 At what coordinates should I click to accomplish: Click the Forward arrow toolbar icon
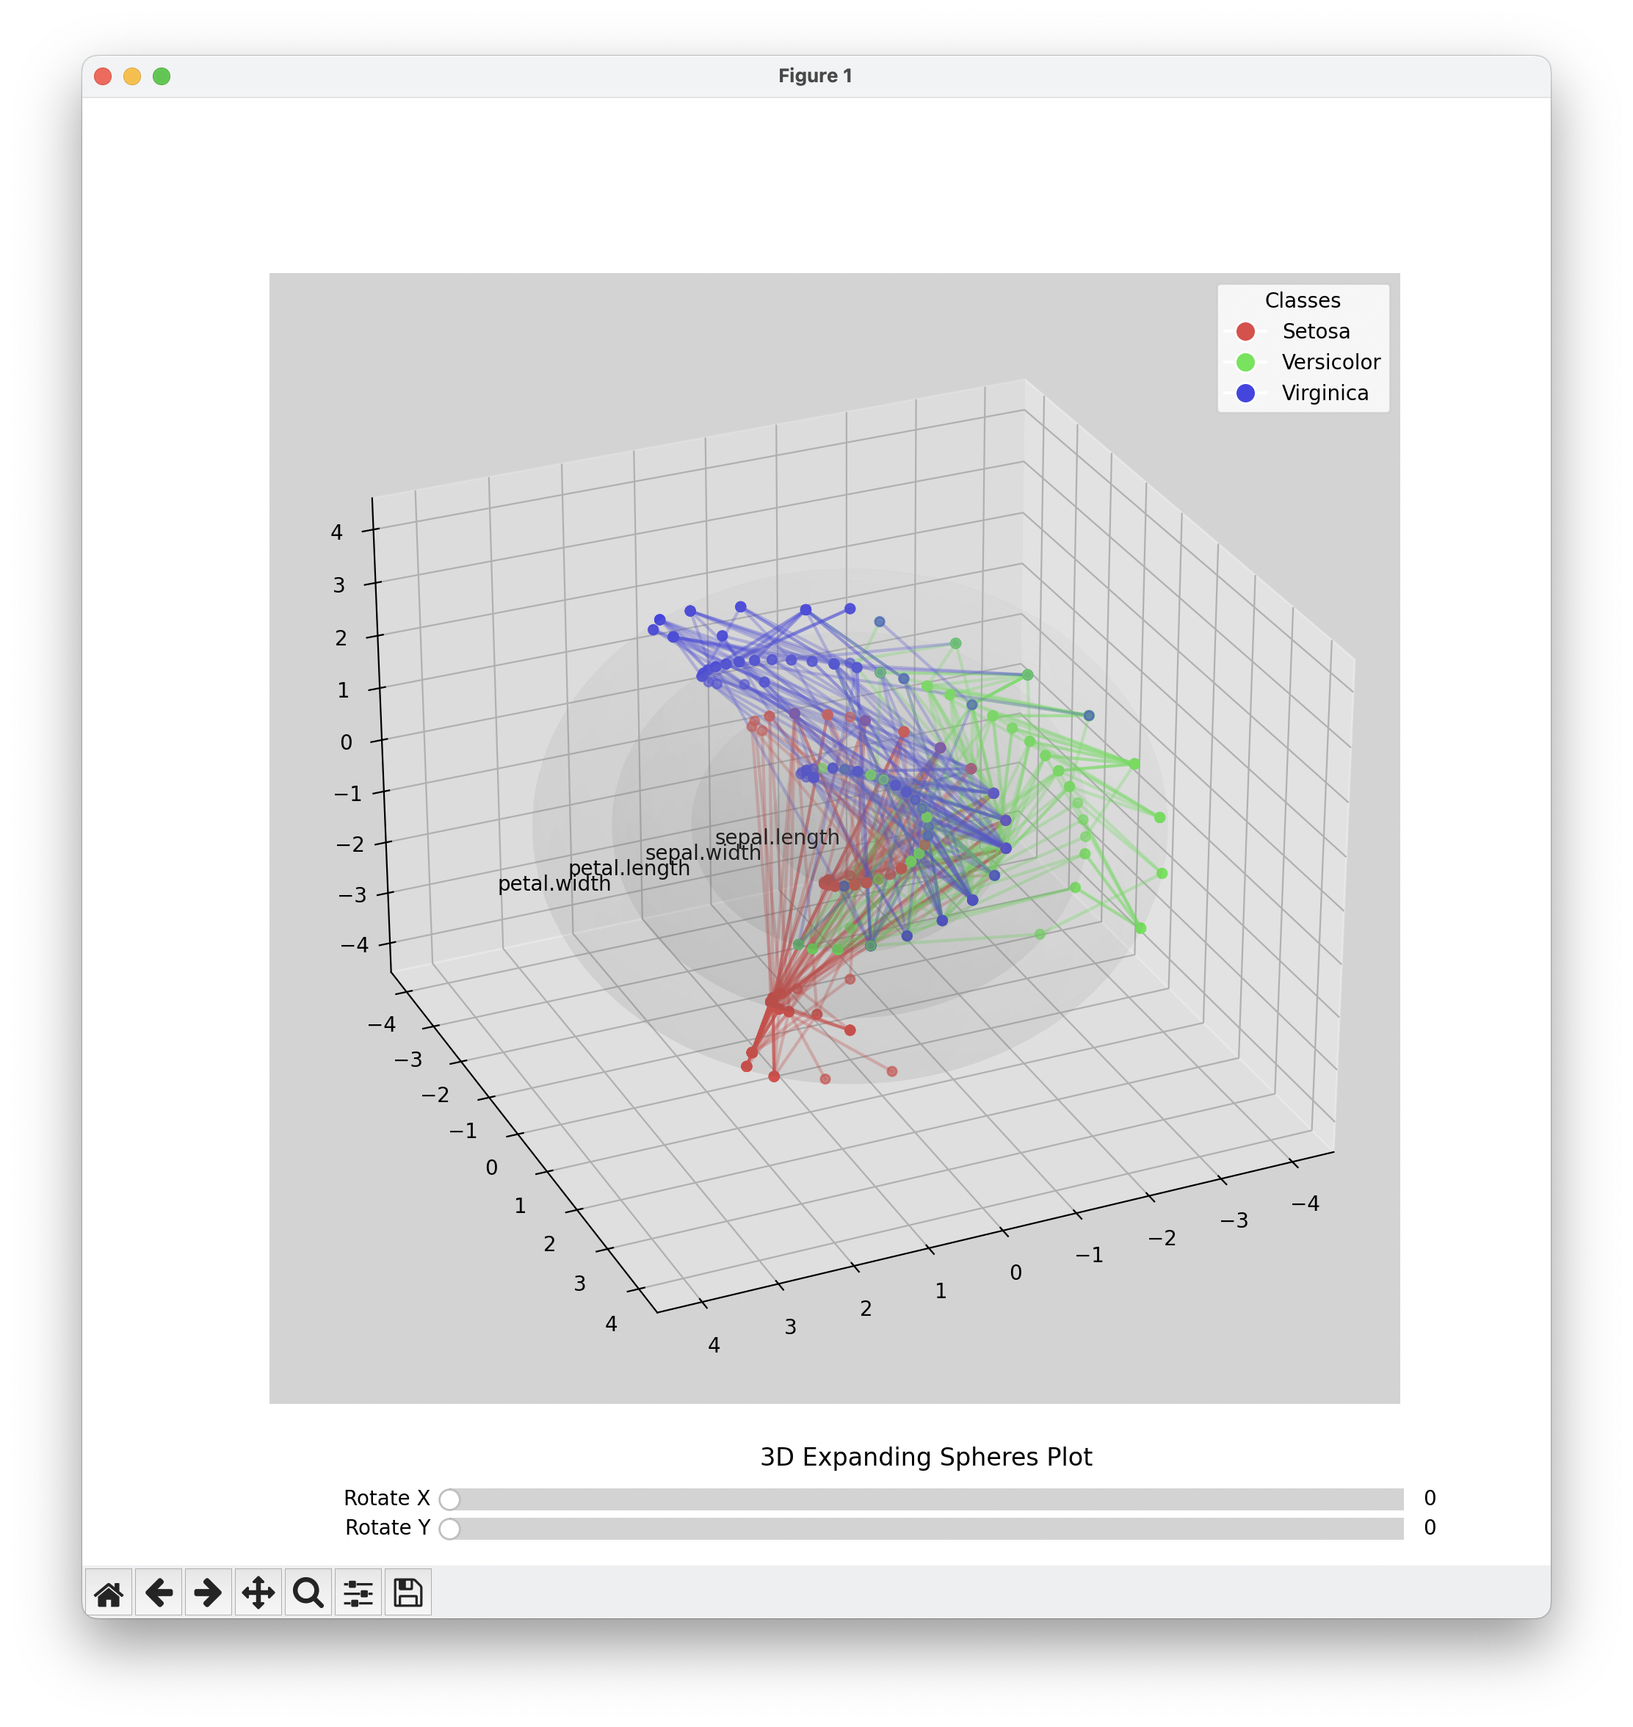208,1593
